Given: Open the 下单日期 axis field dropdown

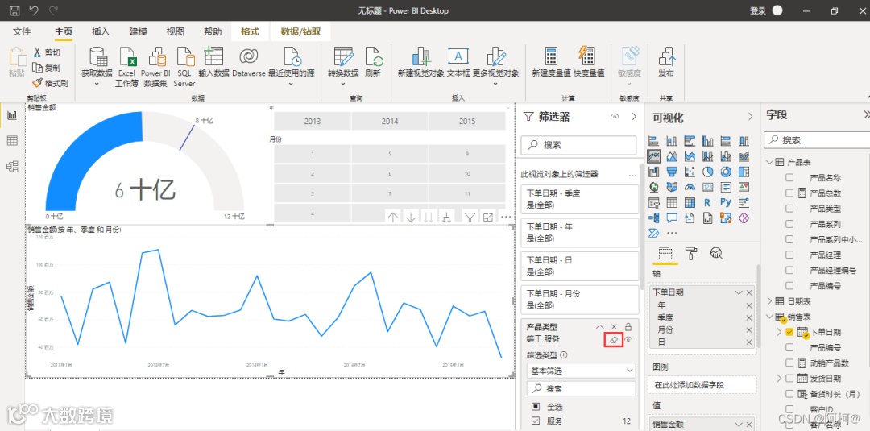Looking at the screenshot, I should (739, 292).
